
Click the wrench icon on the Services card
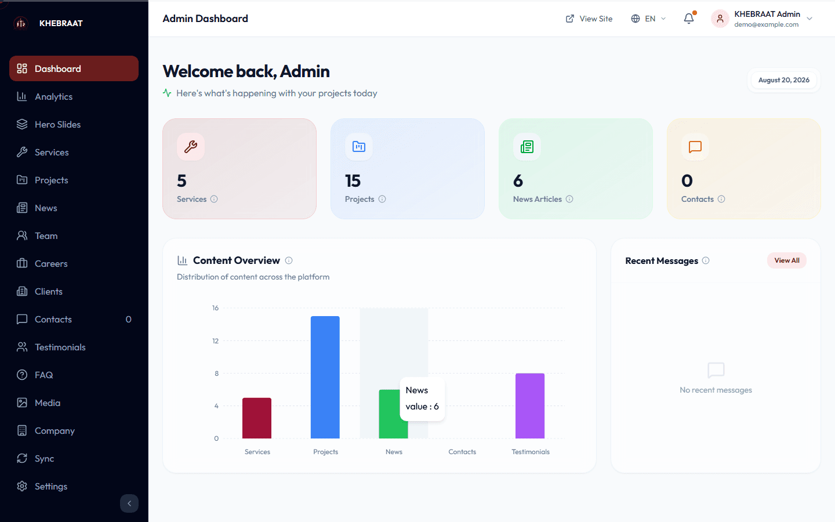(x=191, y=147)
